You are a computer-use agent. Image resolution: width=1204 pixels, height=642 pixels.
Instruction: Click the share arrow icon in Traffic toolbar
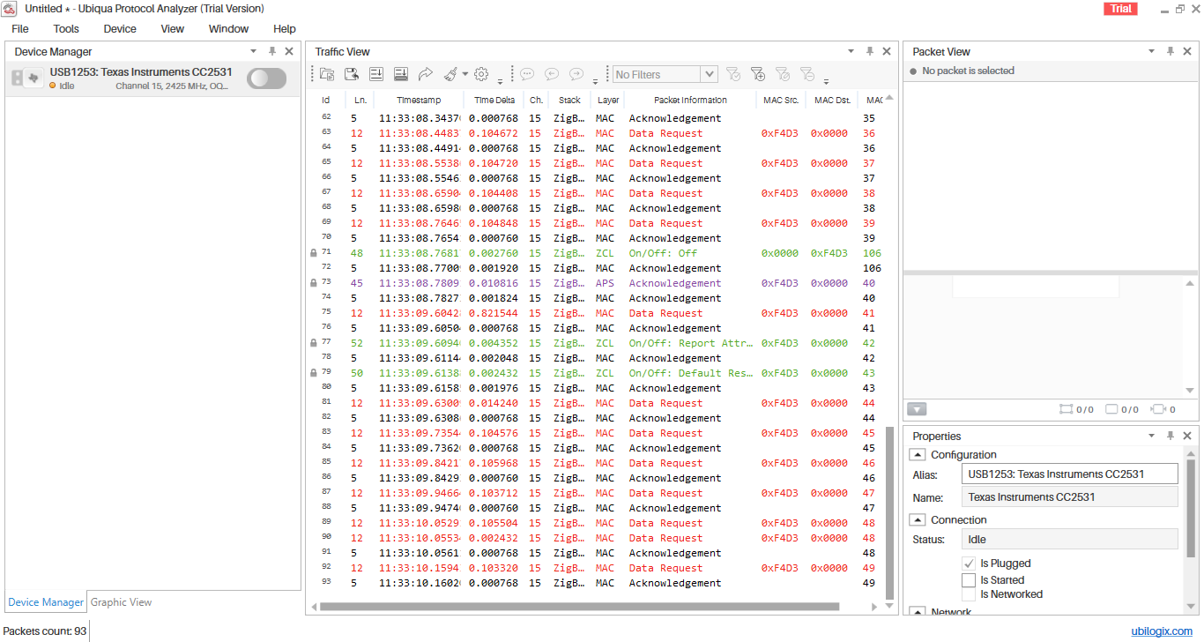[426, 75]
